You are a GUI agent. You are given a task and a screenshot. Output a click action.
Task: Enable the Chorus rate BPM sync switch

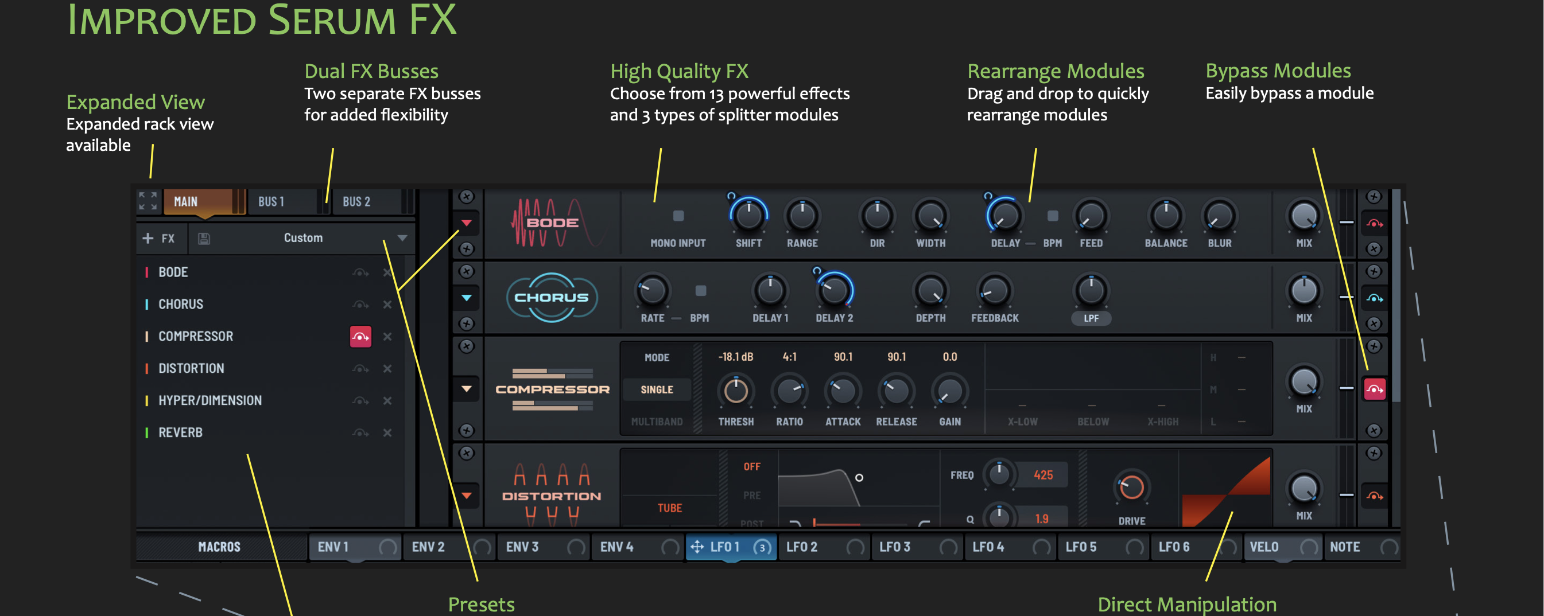[700, 291]
